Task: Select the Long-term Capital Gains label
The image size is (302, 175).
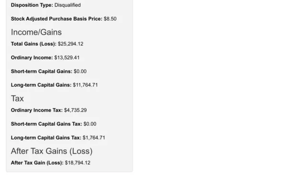Action: click(x=41, y=85)
